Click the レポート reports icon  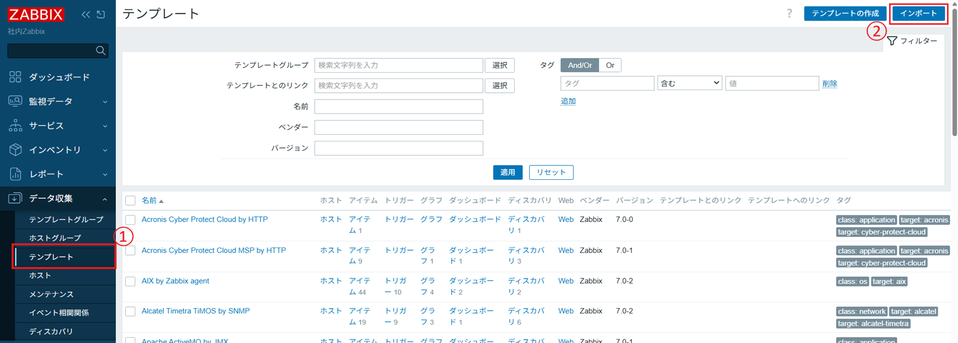[15, 174]
